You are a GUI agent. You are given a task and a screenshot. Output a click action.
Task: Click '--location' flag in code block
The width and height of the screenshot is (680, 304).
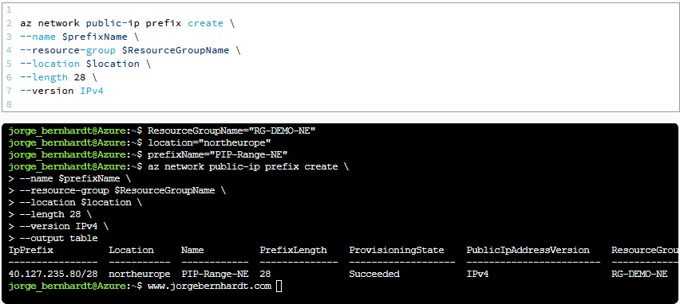coord(49,64)
